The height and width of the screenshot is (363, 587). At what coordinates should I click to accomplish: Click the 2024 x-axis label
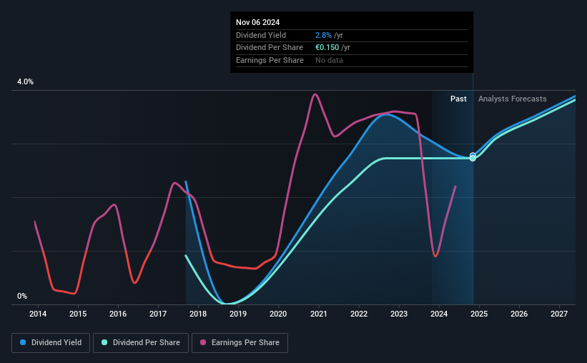point(439,314)
